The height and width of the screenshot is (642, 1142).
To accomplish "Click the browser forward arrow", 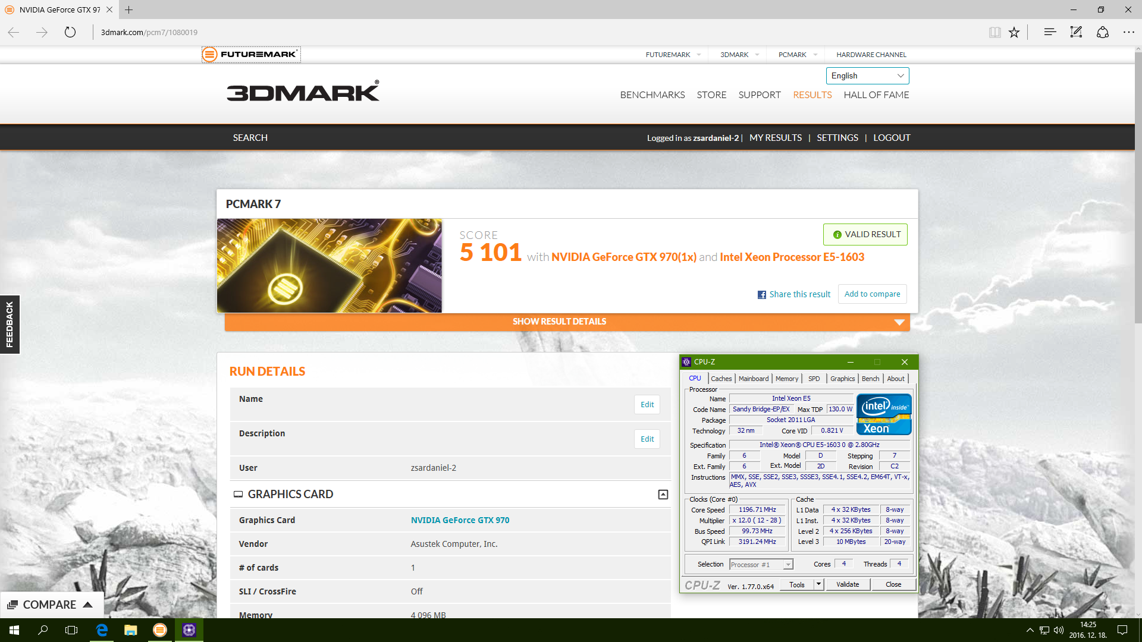I will tap(42, 32).
